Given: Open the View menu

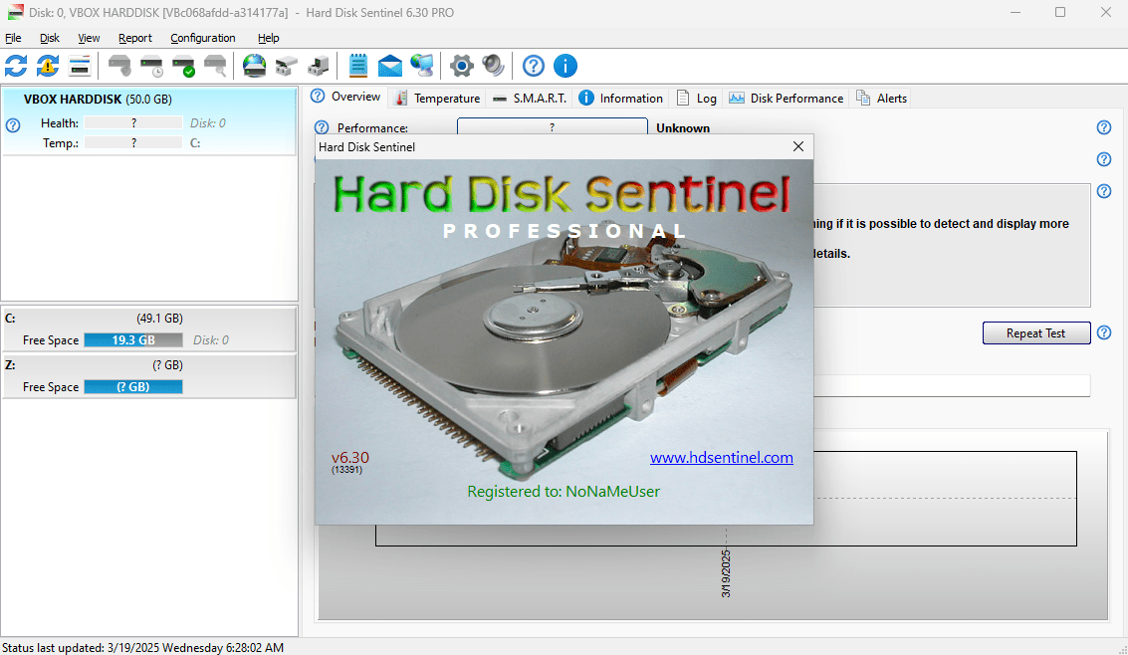Looking at the screenshot, I should [x=89, y=38].
